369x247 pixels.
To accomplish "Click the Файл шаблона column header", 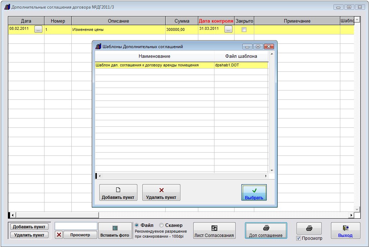I will (241, 56).
